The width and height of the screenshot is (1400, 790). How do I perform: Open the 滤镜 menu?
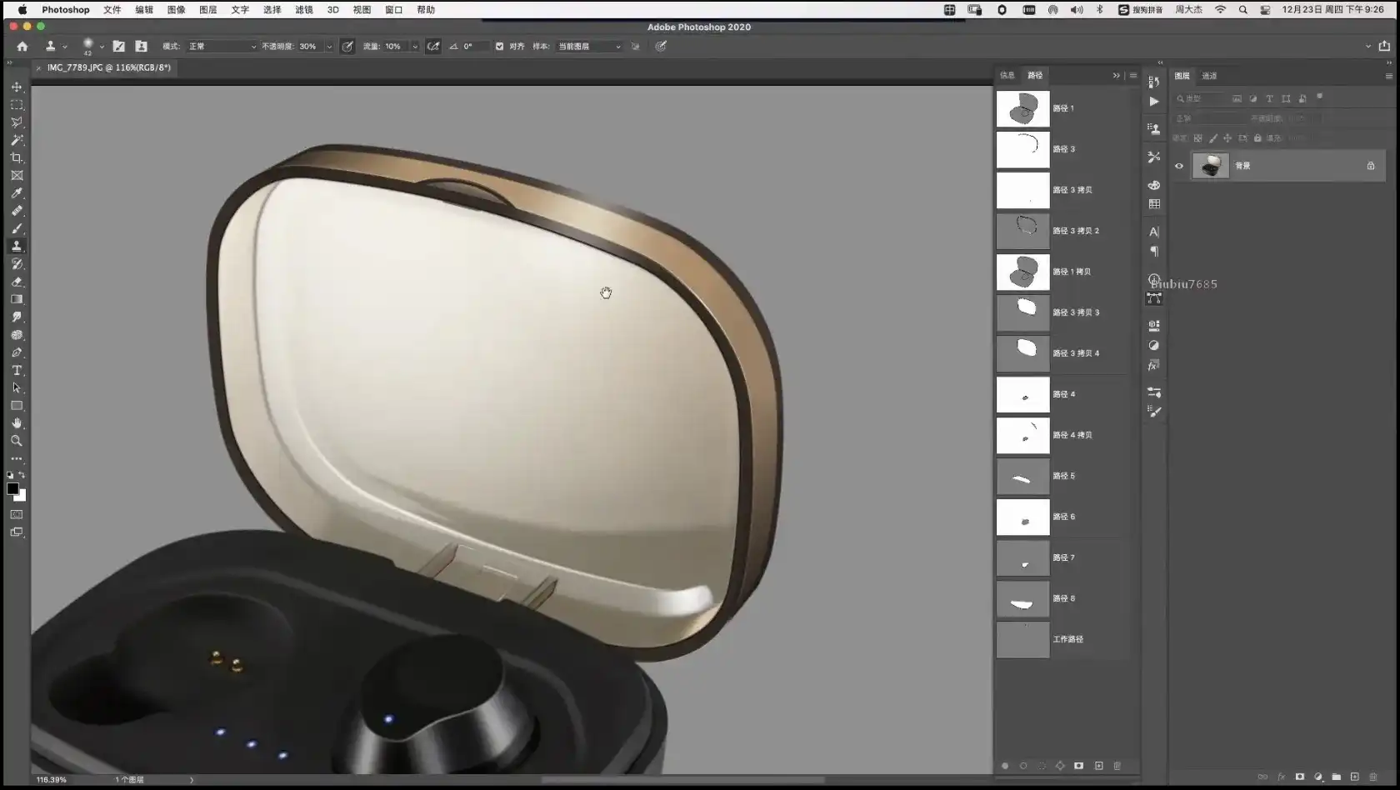tap(304, 10)
